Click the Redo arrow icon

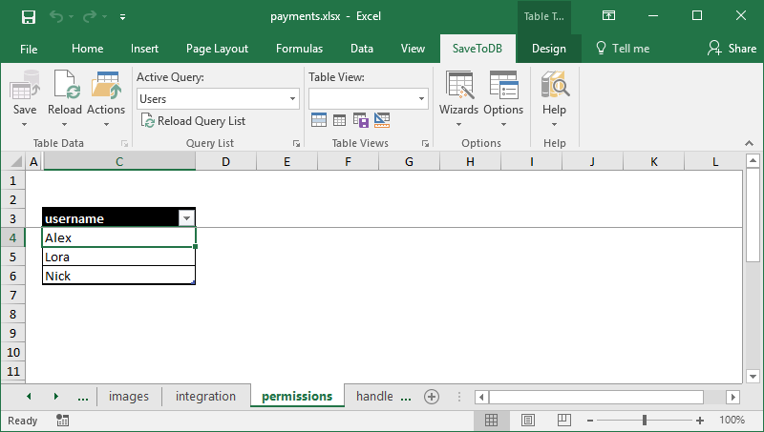click(89, 17)
